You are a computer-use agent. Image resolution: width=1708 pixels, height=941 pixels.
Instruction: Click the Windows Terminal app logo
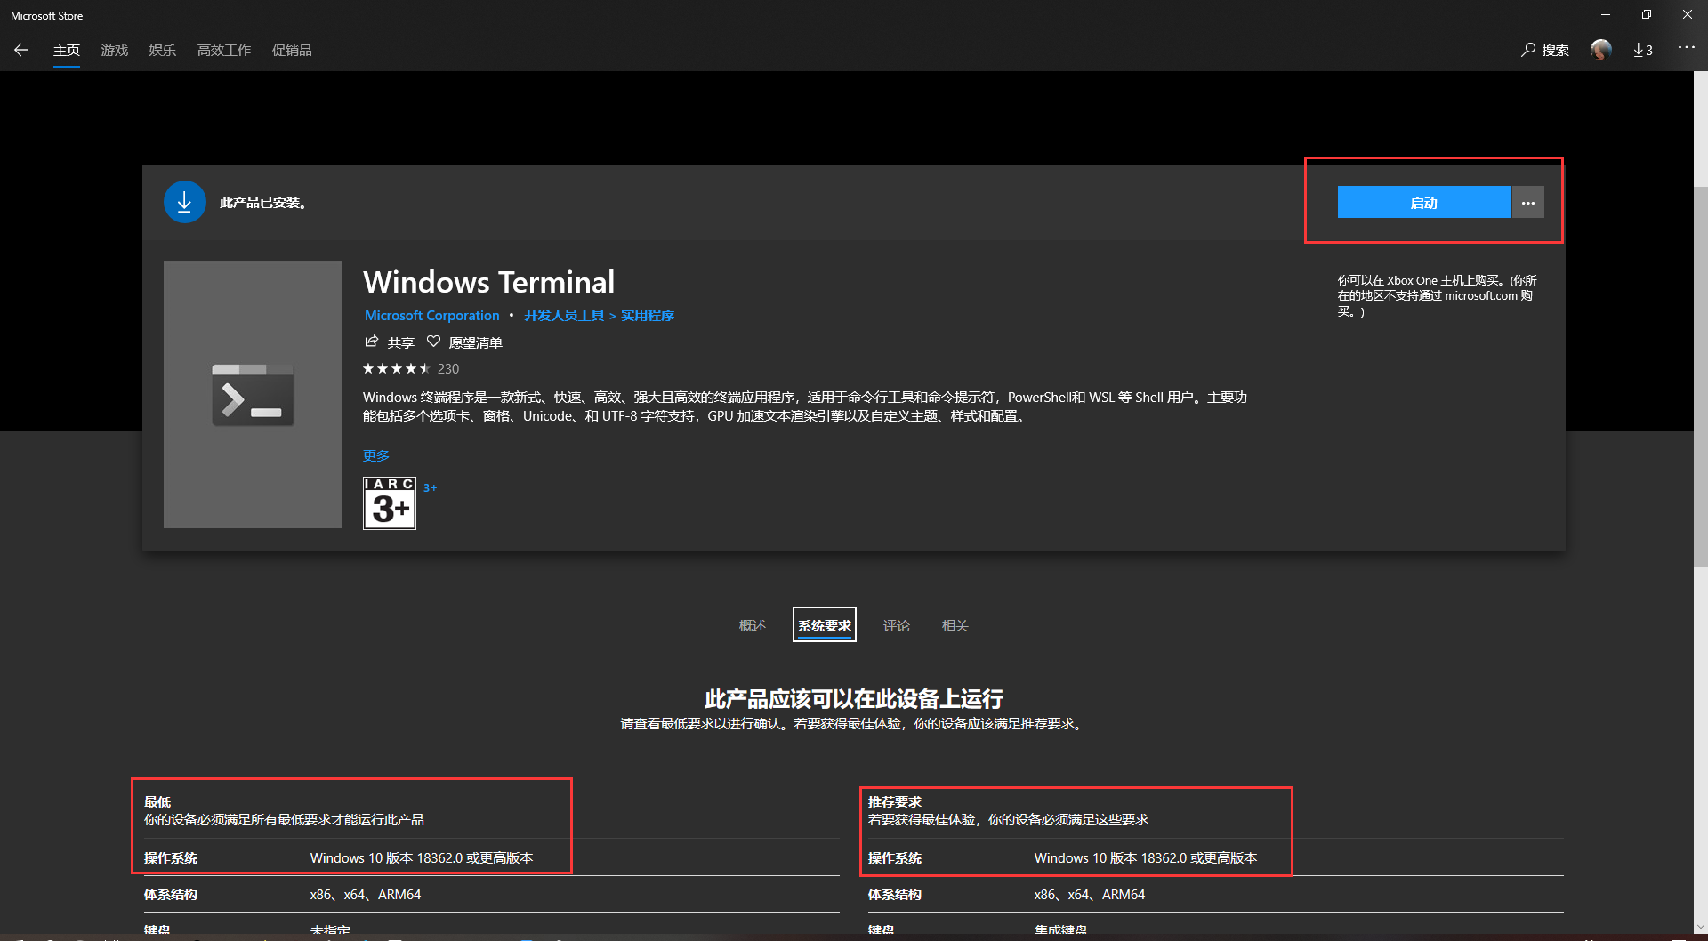[253, 395]
